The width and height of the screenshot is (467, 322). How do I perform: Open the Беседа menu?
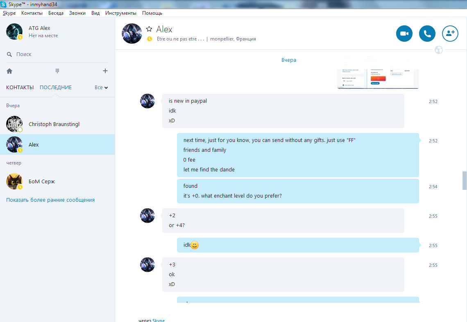point(56,13)
